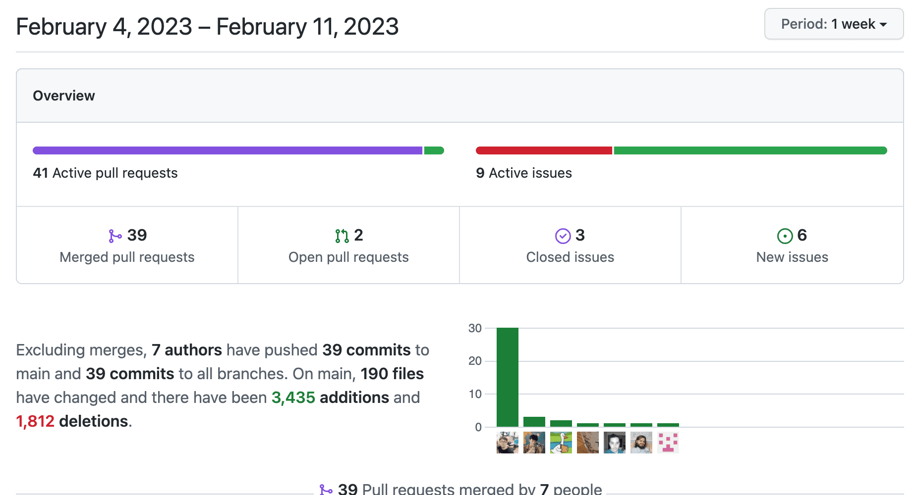Click the new issues circle-dot icon
The height and width of the screenshot is (495, 914).
(785, 236)
